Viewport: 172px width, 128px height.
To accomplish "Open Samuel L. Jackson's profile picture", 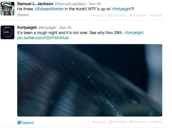I will coord(7,9).
